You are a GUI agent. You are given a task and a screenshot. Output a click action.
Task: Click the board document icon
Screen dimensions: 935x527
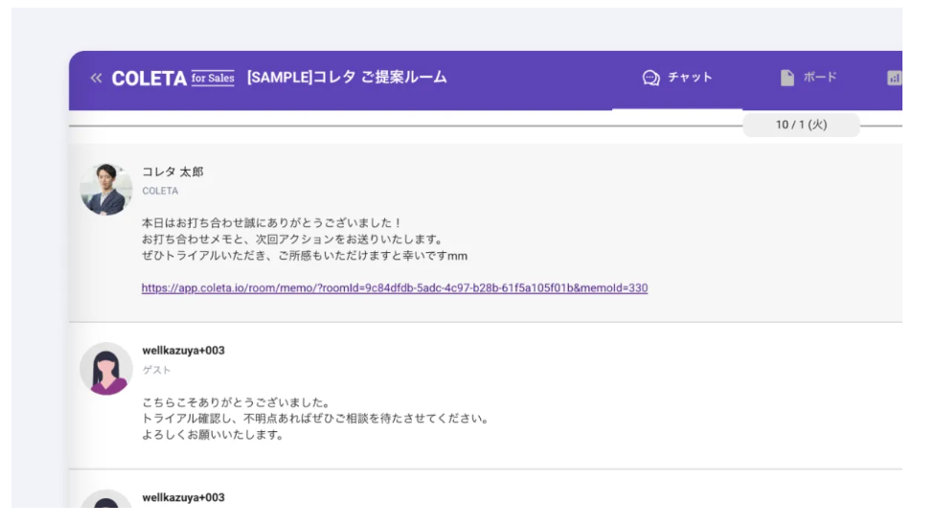tap(787, 78)
